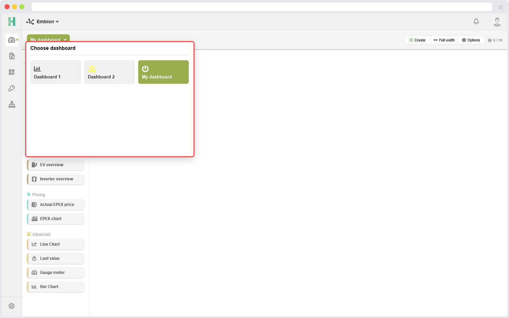Click the notification bell icon
This screenshot has width=509, height=318.
click(476, 22)
